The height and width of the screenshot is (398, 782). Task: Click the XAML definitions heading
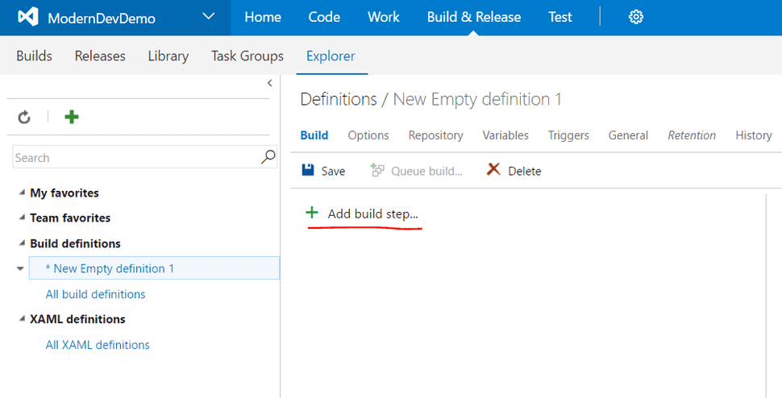point(78,319)
